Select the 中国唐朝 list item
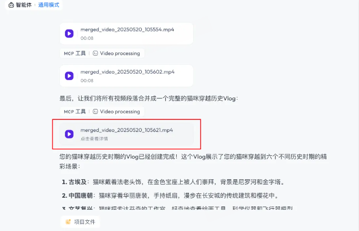 170,196
